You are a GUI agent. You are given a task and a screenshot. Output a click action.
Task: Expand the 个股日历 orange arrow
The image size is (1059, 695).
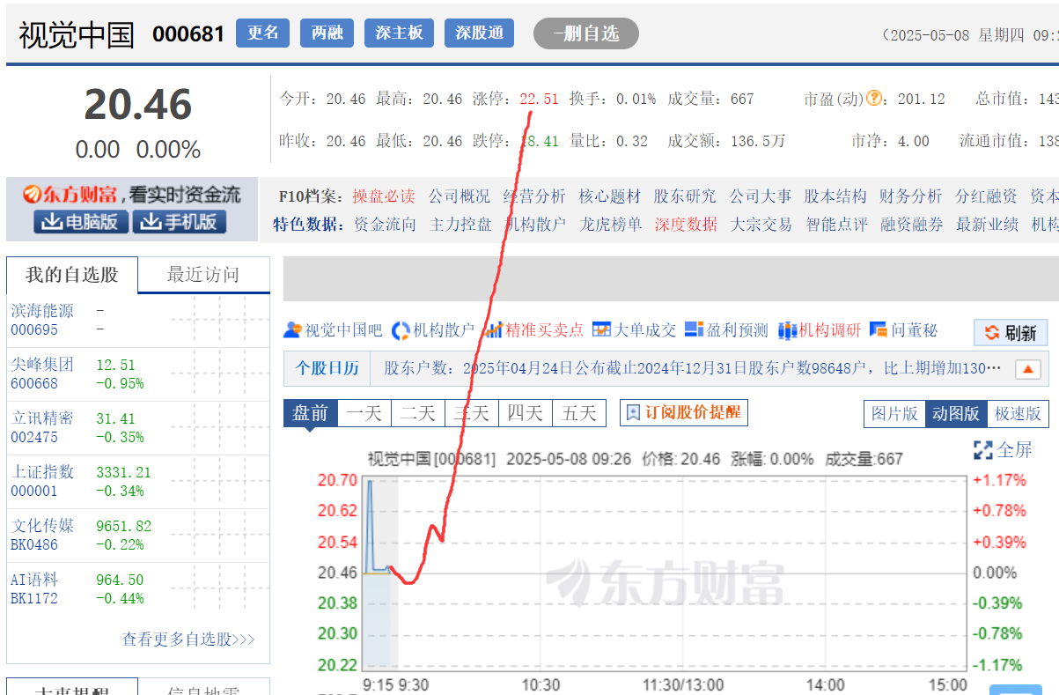[x=1029, y=369]
